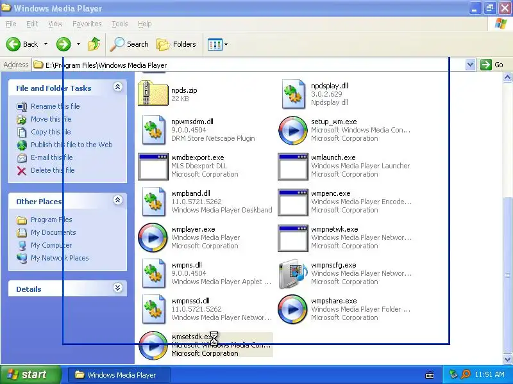This screenshot has width=513, height=384.
Task: Open Program Files from Other Places
Action: (51, 220)
